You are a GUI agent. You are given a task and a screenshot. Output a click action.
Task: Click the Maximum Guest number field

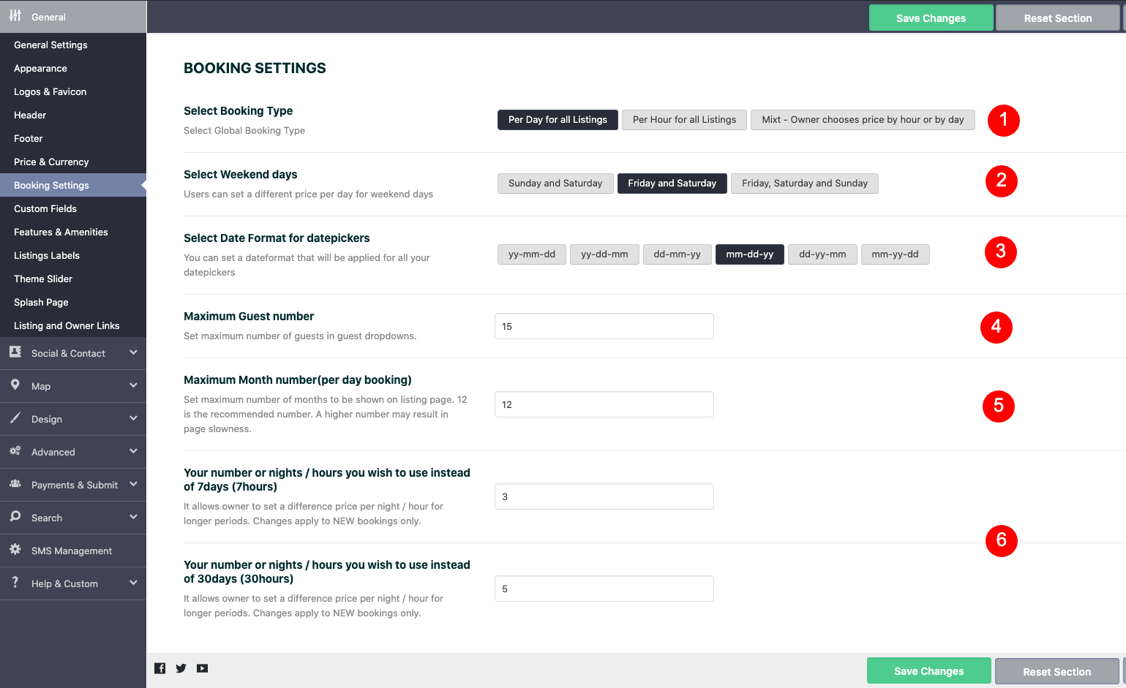point(604,326)
